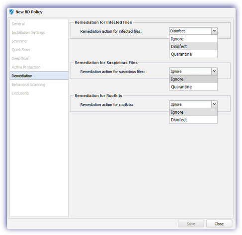Click the Remediation for Suspicious Files heading
The image size is (242, 235).
point(106,63)
